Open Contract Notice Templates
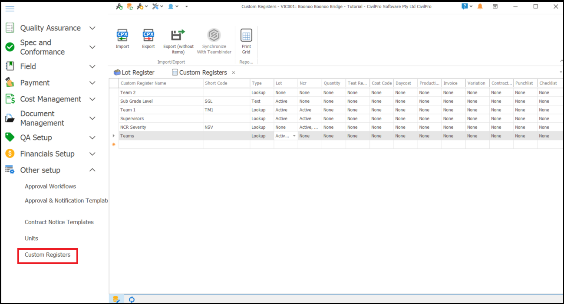This screenshot has height=304, width=564. pyautogui.click(x=59, y=222)
